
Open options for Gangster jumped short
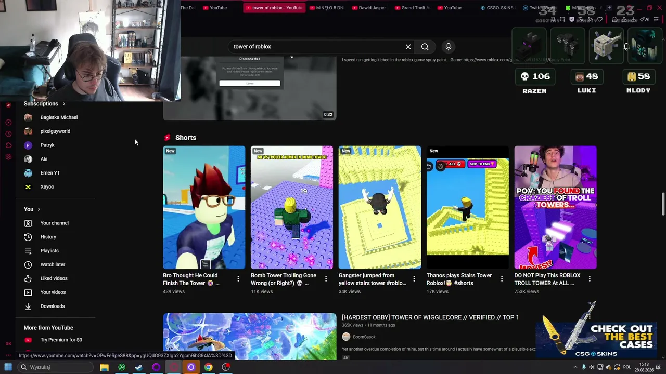(414, 279)
